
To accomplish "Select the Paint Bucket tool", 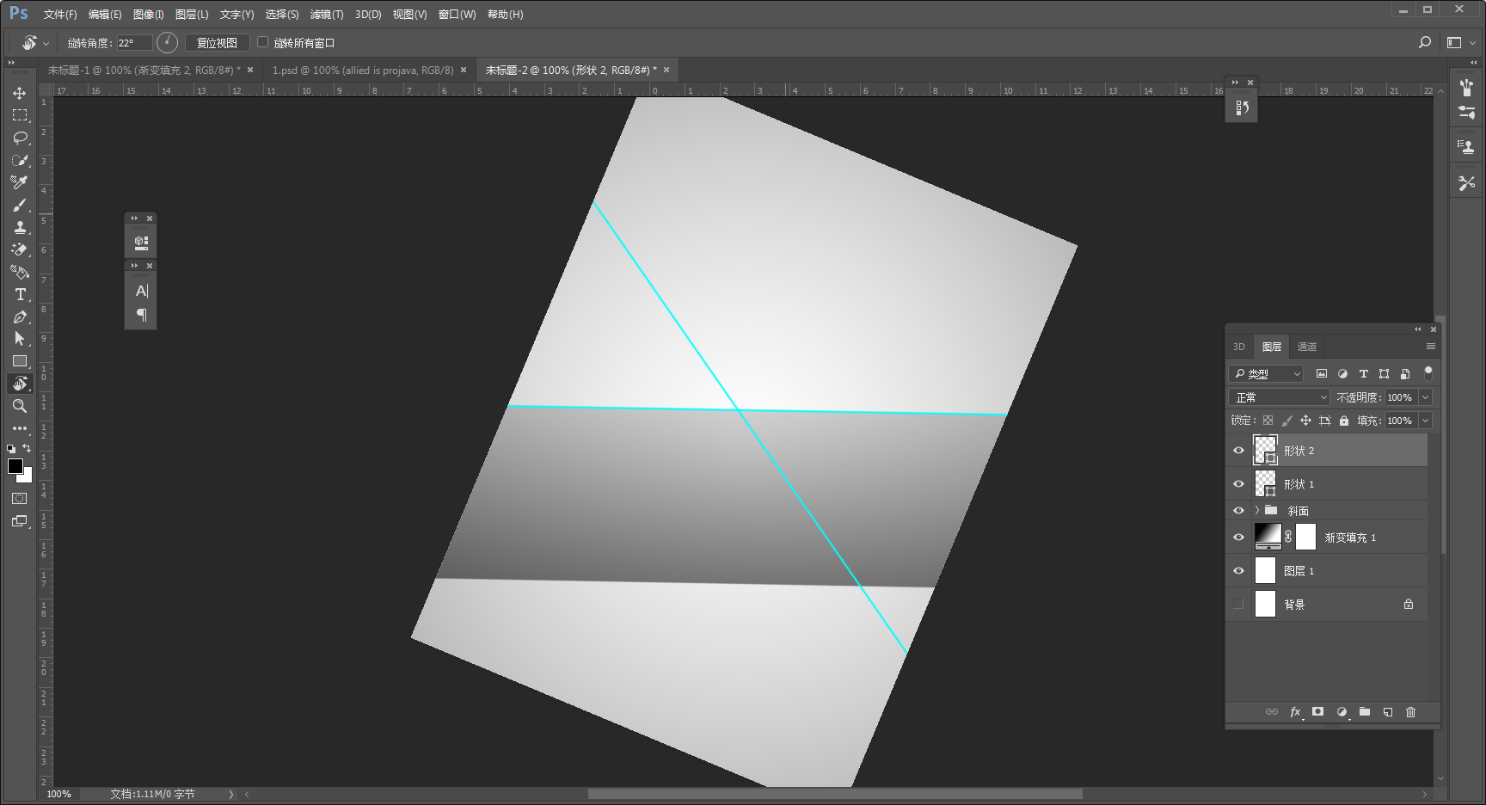I will pos(19,272).
